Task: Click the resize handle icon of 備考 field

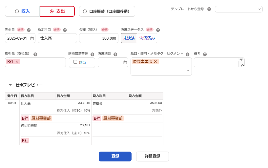Action: 242,65
